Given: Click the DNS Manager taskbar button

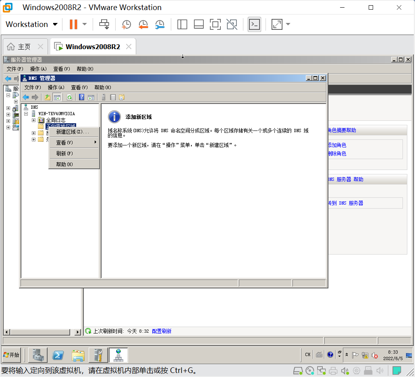Looking at the screenshot, I should click(x=118, y=355).
